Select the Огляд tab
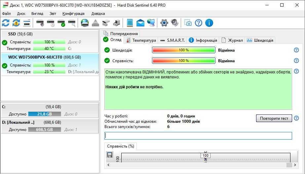 click(113, 40)
